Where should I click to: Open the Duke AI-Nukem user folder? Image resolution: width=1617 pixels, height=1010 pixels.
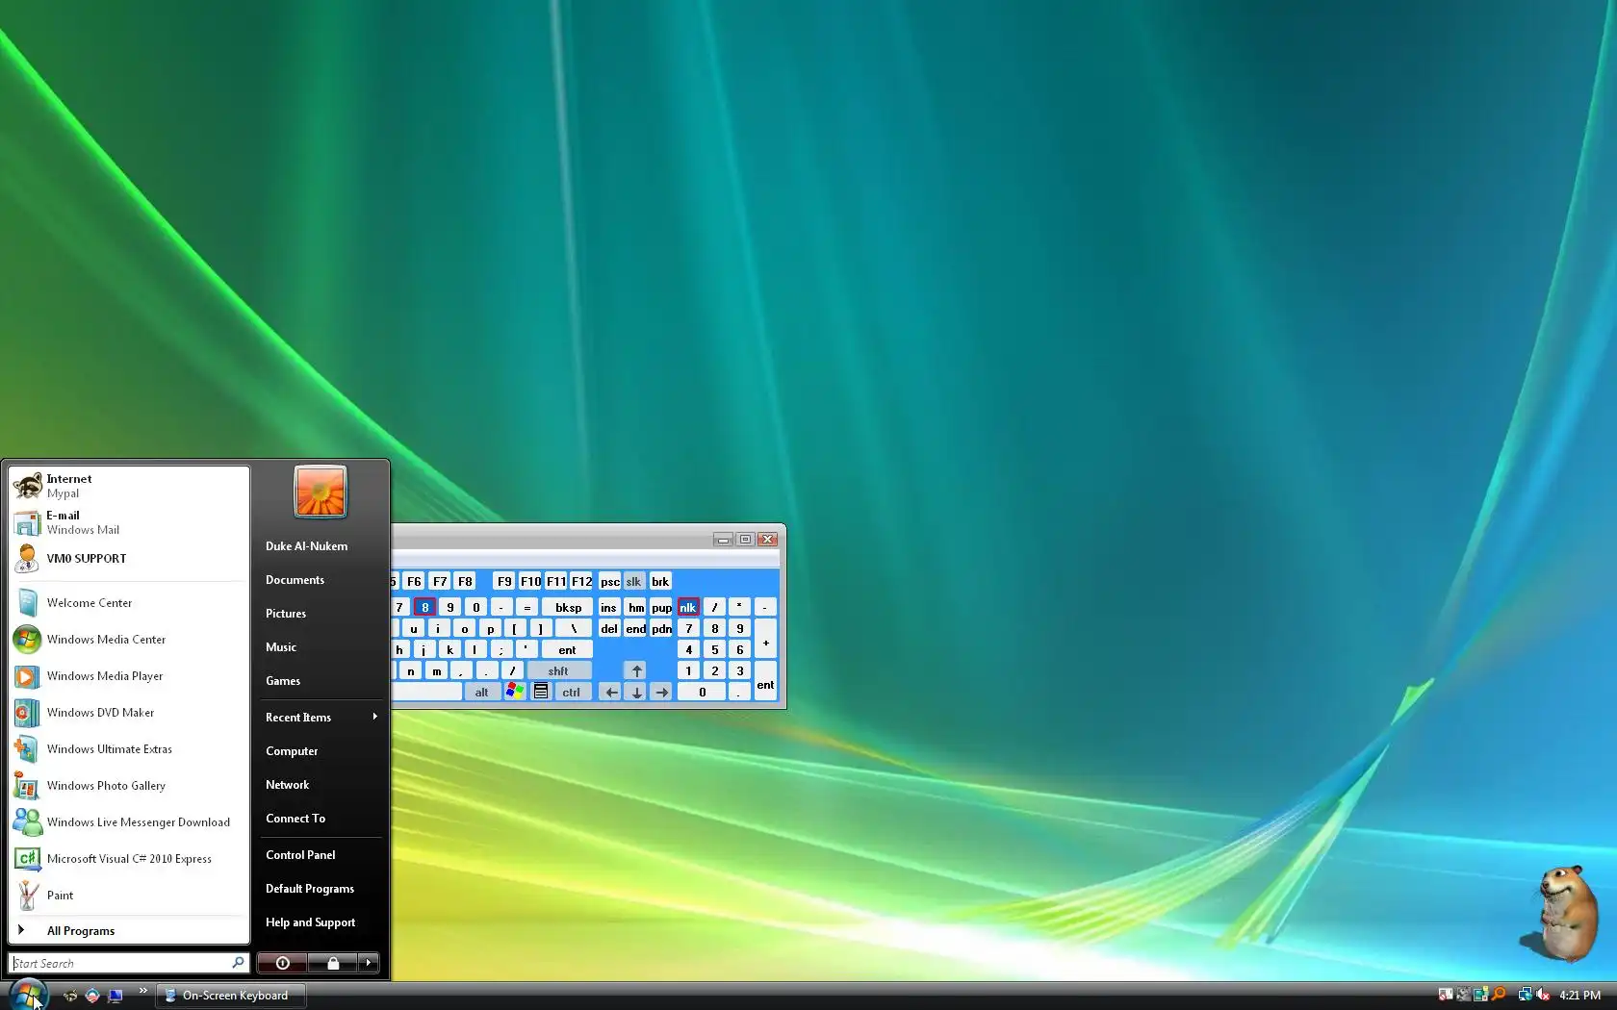coord(321,546)
